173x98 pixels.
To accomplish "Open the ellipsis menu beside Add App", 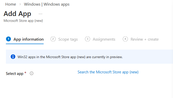I will coord(41,14).
